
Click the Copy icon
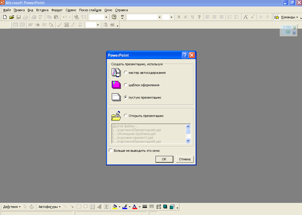click(49, 17)
